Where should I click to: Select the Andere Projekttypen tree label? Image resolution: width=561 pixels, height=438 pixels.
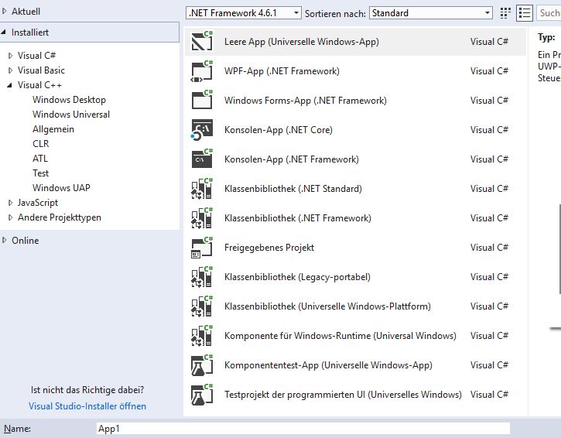pyautogui.click(x=60, y=217)
